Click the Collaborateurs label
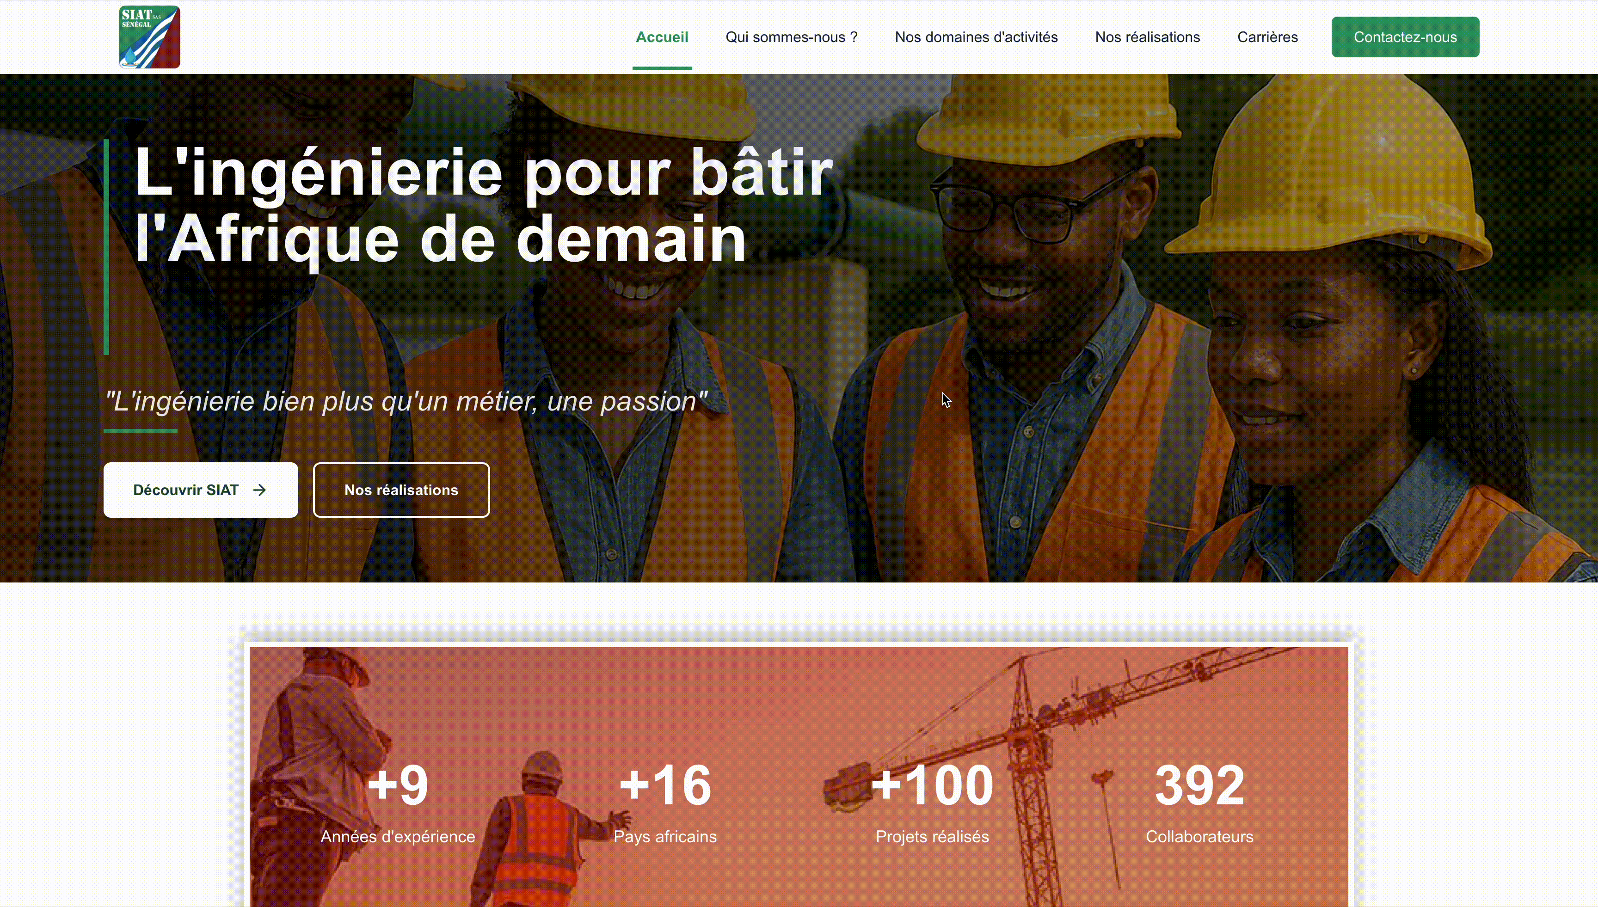The width and height of the screenshot is (1598, 907). click(1199, 836)
